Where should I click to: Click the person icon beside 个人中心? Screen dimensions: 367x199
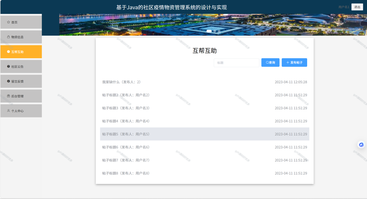9,111
